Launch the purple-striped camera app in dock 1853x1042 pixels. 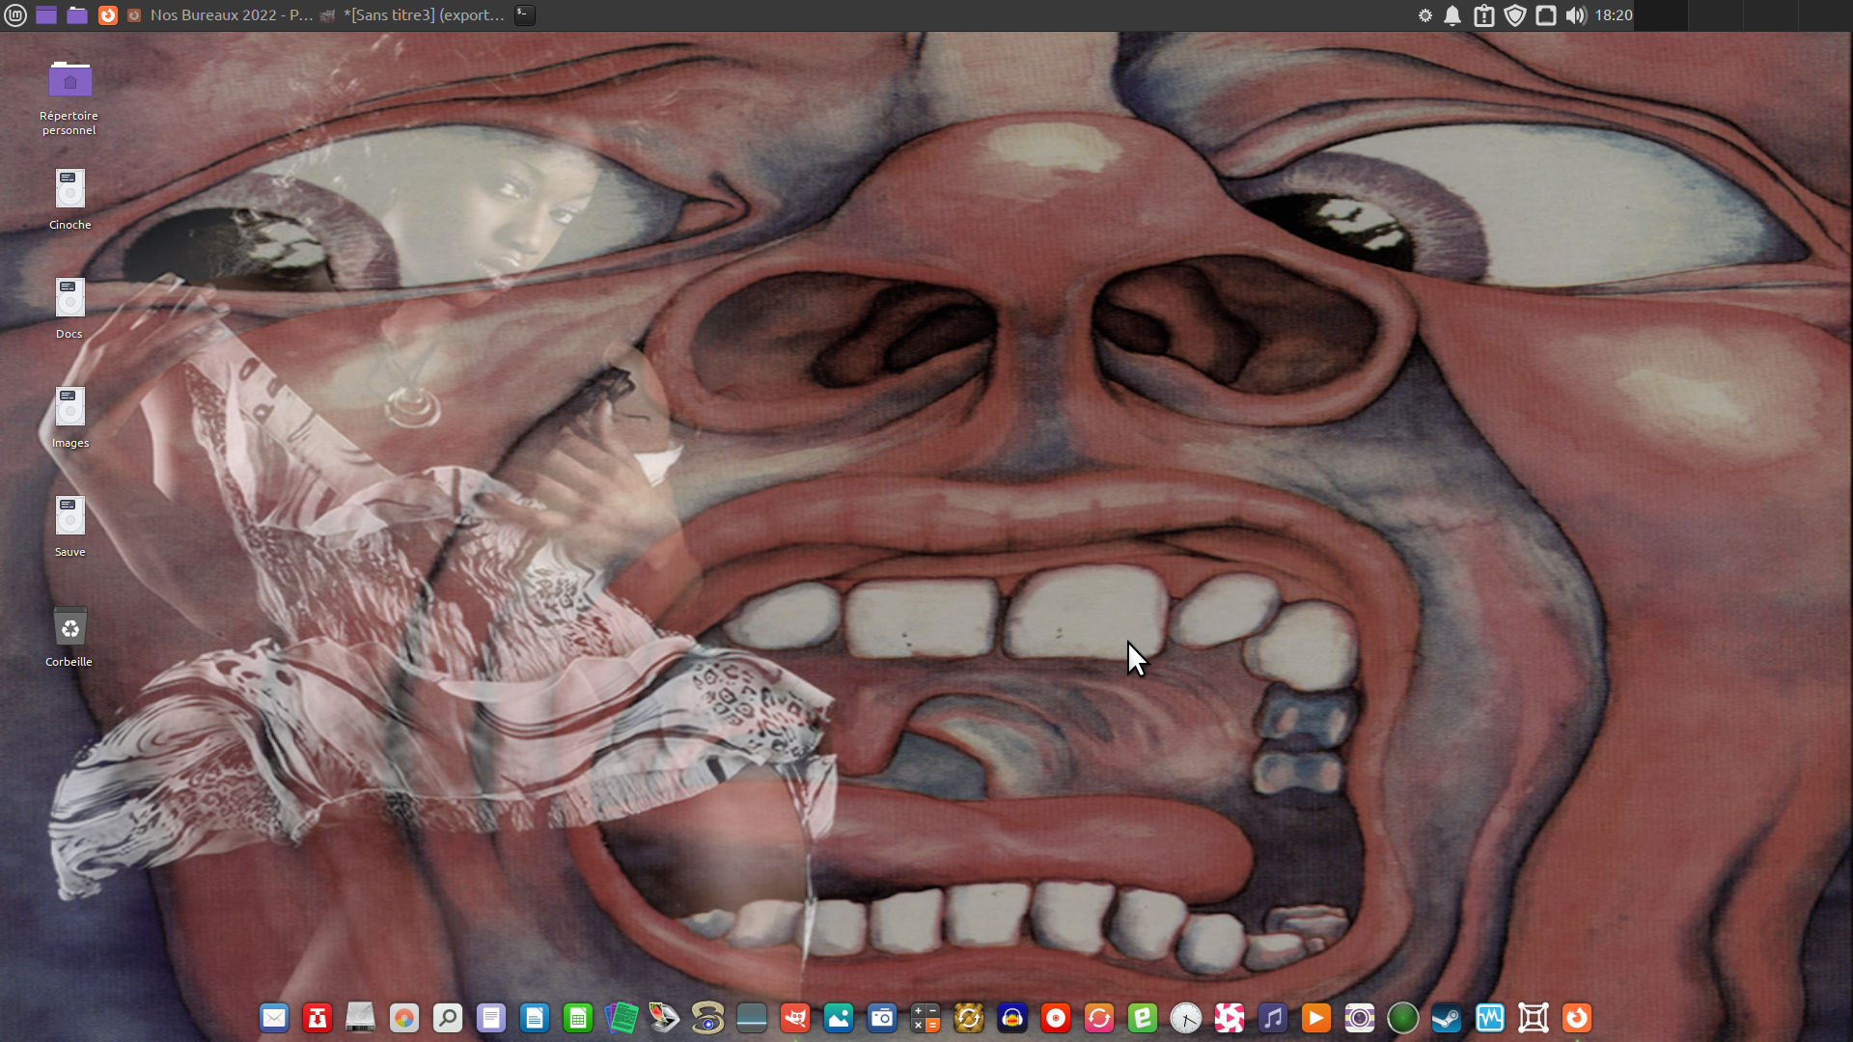click(x=1360, y=1018)
